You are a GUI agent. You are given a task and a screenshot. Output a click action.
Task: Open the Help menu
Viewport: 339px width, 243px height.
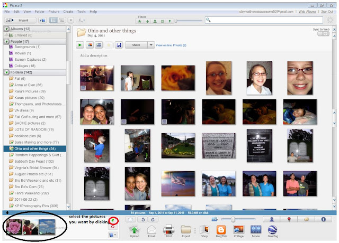pos(93,12)
